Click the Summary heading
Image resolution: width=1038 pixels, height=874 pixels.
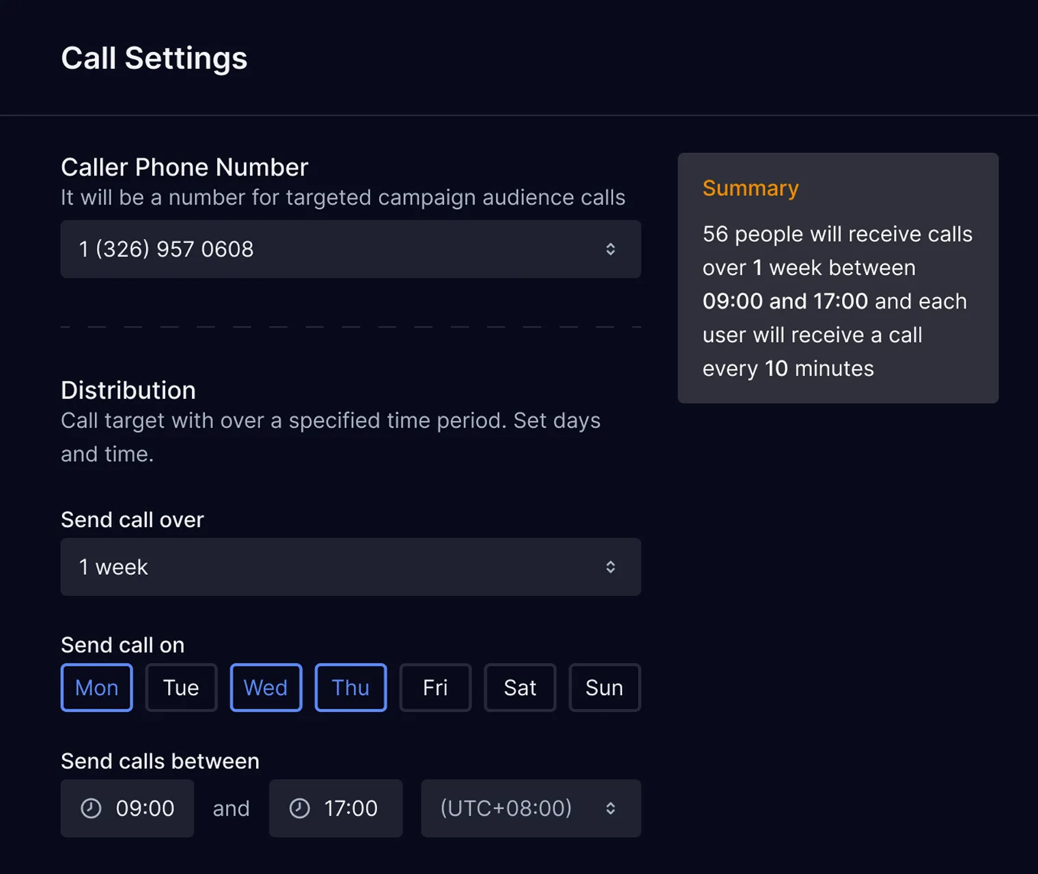point(751,188)
